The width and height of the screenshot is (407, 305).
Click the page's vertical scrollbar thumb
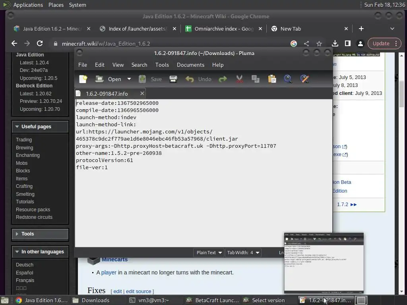(x=401, y=94)
